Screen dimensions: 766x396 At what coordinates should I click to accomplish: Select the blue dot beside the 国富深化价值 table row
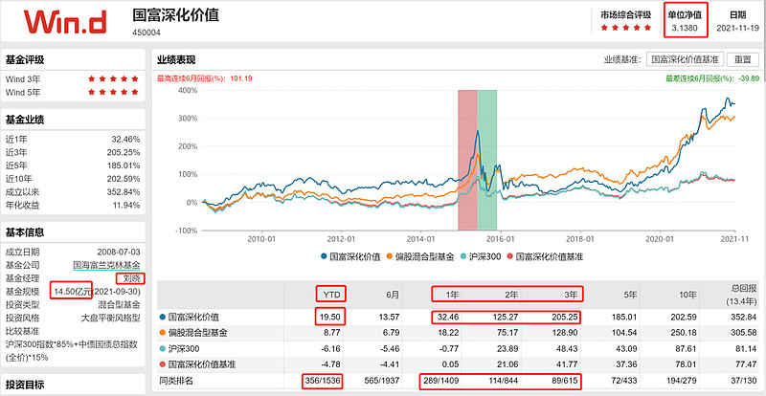[x=163, y=318]
